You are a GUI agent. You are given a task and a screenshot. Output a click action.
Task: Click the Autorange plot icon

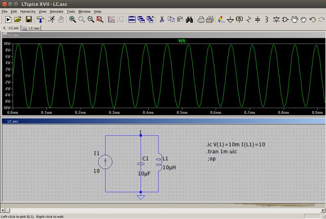[111, 20]
